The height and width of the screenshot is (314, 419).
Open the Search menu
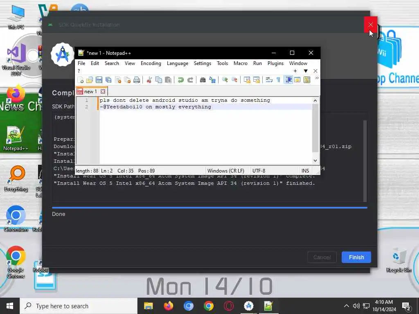112,63
